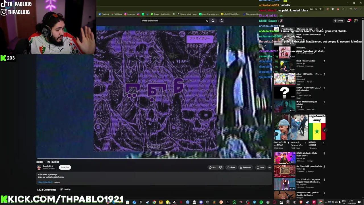Open the three-dot more actions under video
The image size is (364, 205).
[270, 167]
